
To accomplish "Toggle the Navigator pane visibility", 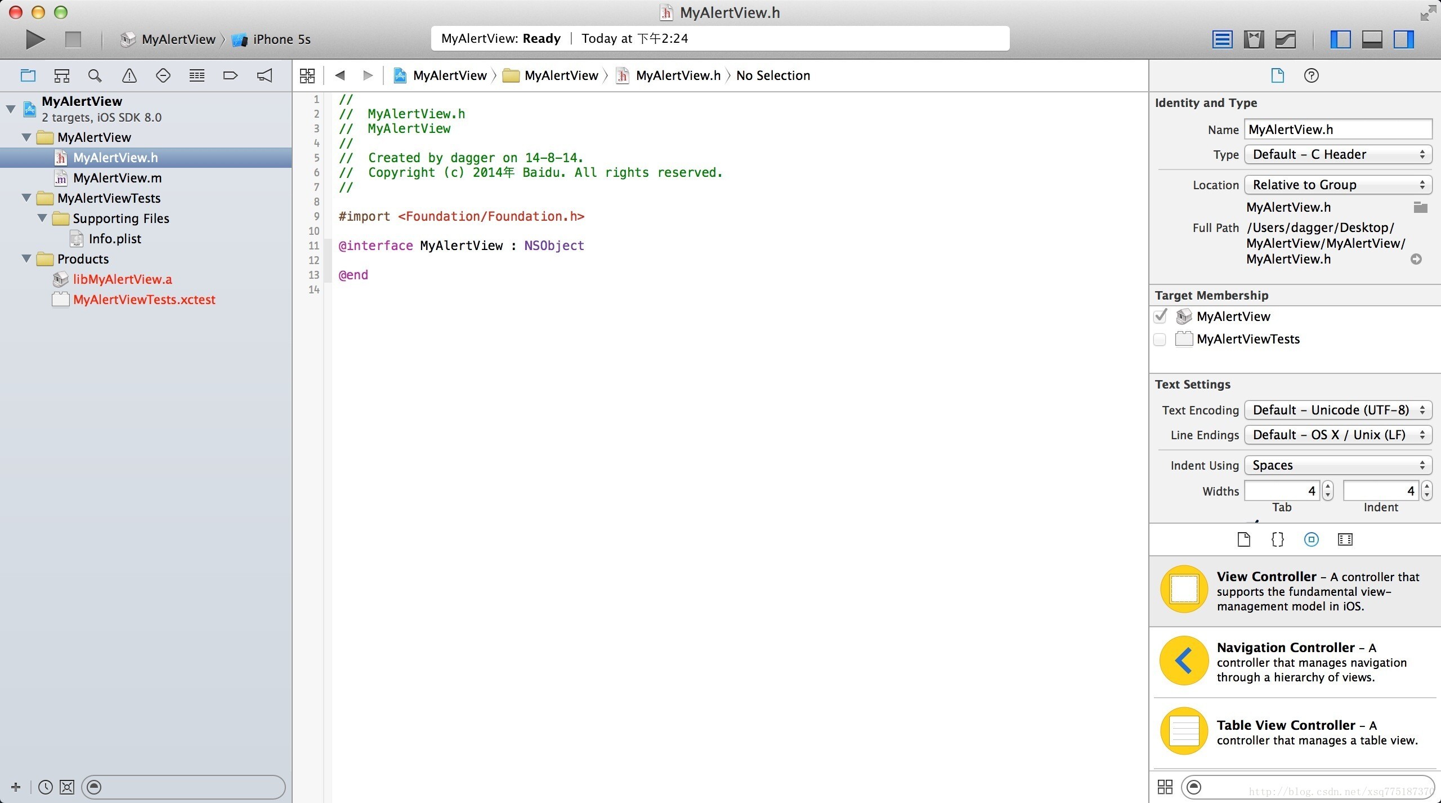I will (1340, 39).
